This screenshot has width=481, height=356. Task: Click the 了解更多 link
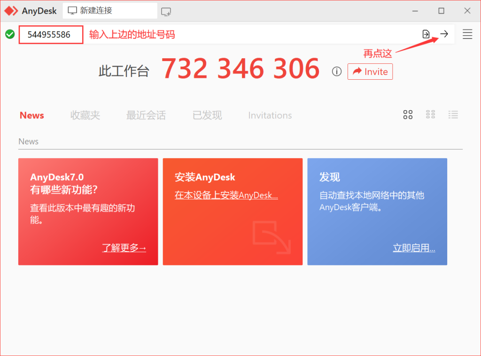124,248
